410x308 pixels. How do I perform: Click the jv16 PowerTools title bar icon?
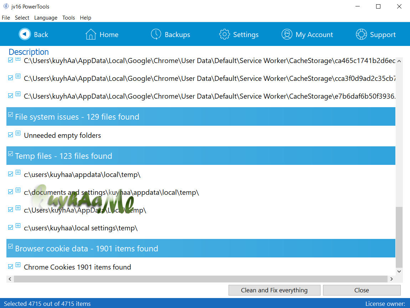tap(6, 6)
